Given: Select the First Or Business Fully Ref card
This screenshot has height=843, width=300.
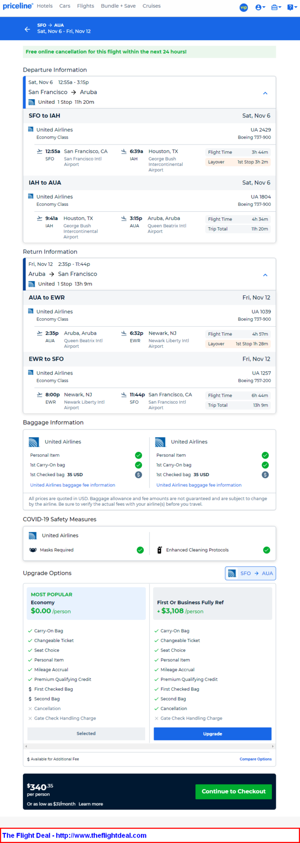Looking at the screenshot, I should pos(213,603).
